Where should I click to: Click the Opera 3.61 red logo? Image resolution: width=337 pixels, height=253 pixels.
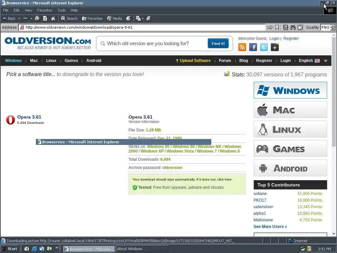tap(11, 120)
